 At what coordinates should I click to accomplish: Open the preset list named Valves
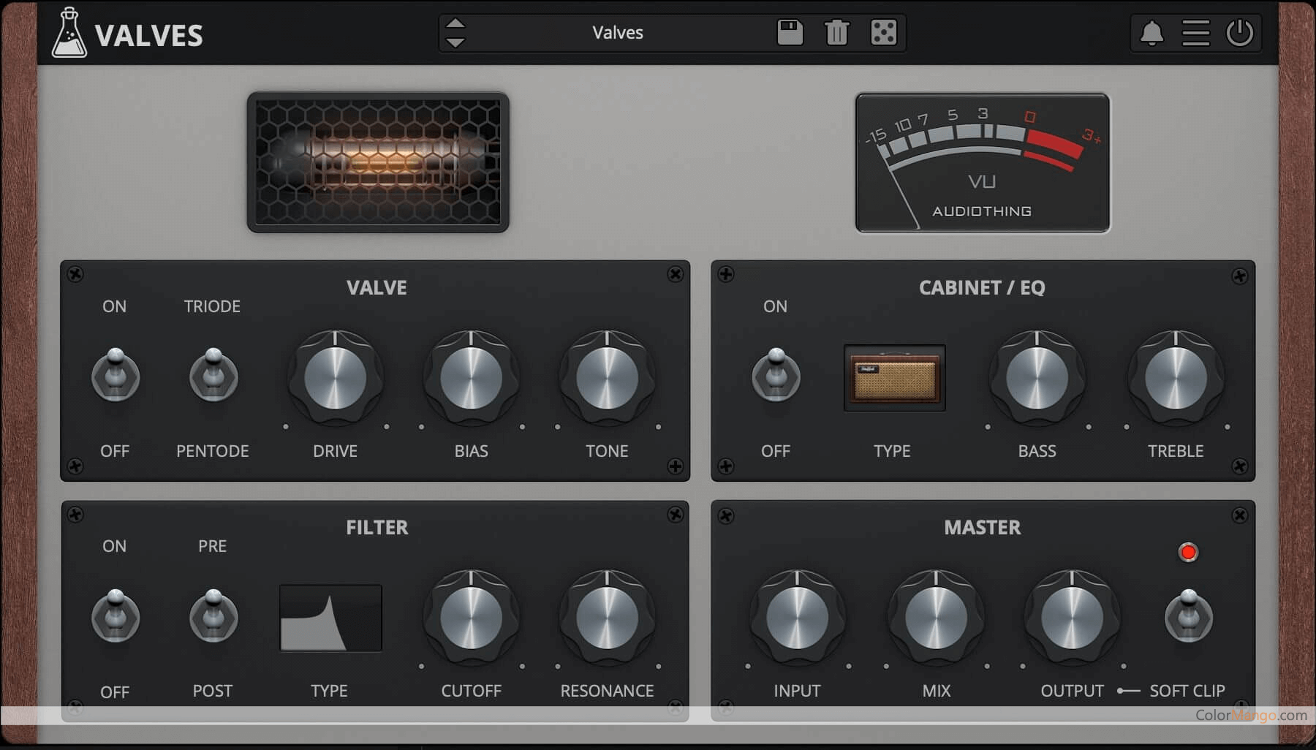coord(618,32)
